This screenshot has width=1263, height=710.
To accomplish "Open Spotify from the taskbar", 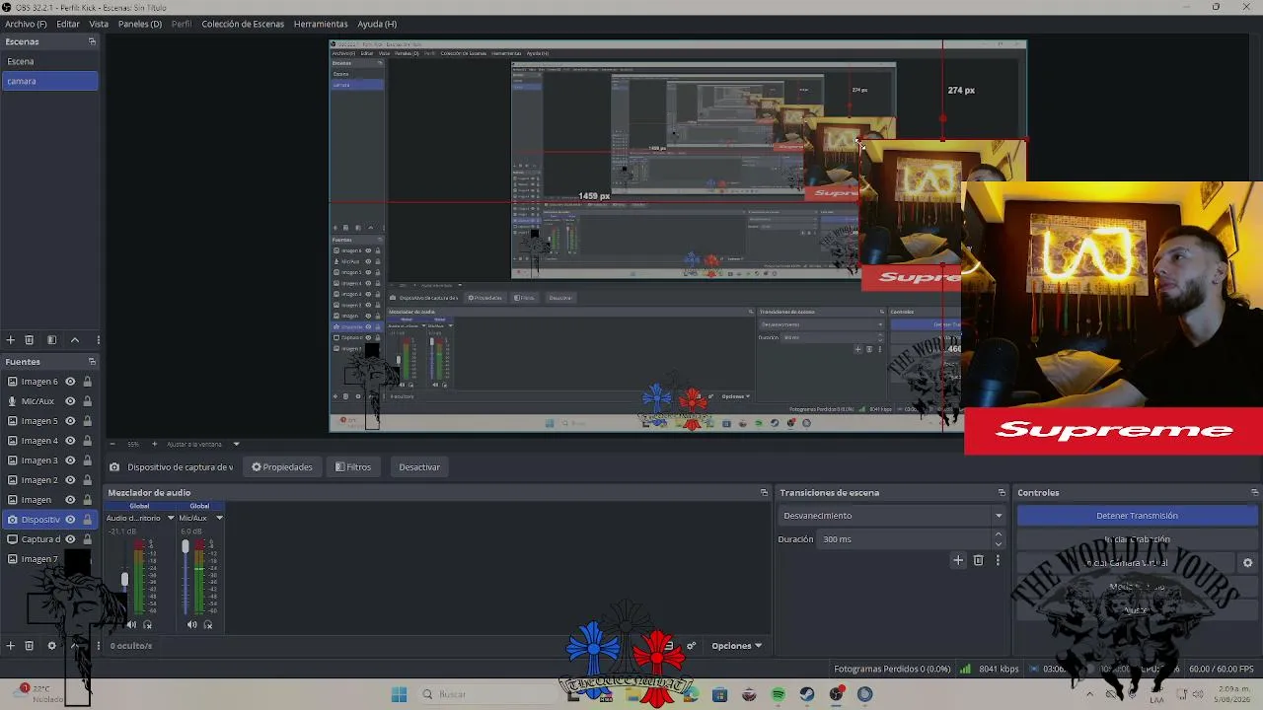I will pos(778,694).
